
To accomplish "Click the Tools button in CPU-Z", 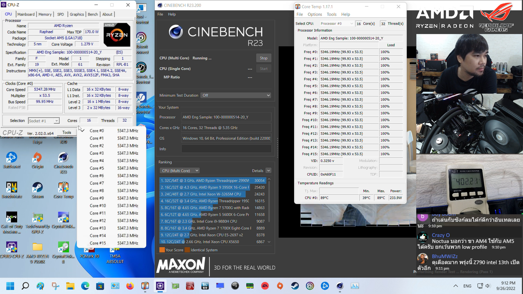I will pyautogui.click(x=67, y=133).
